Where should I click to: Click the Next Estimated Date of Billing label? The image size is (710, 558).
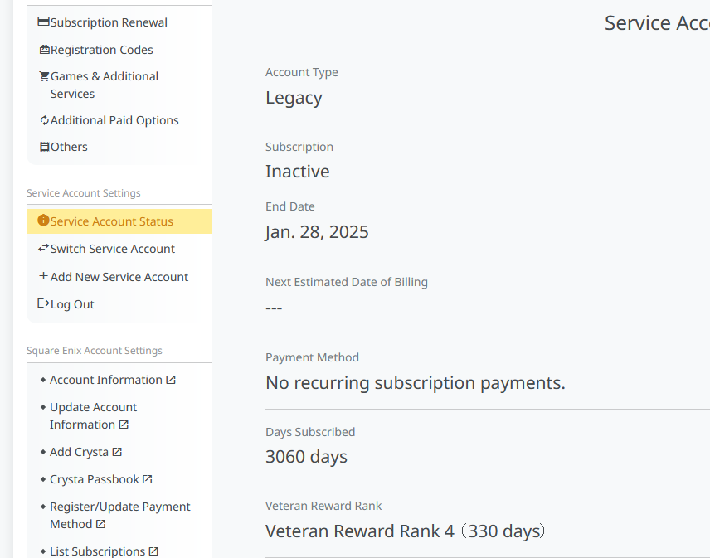(x=347, y=282)
